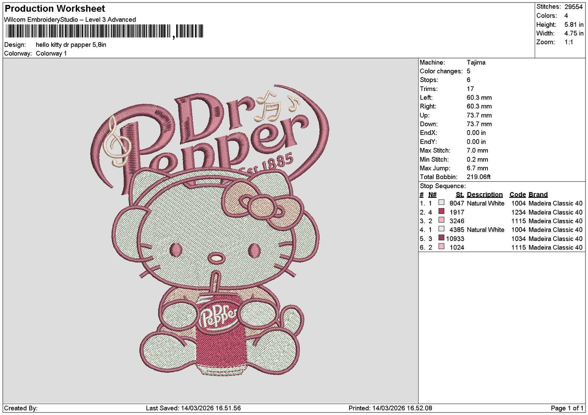Image resolution: width=588 pixels, height=415 pixels.
Task: Click the dark magenta swatch for stop 5
Action: (x=442, y=238)
